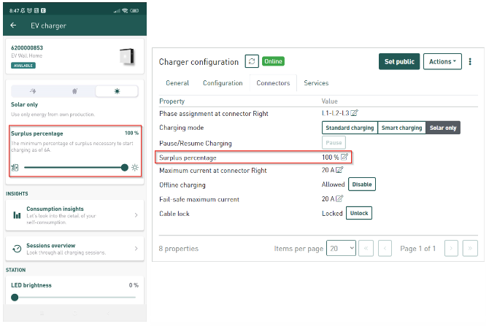This screenshot has height=326, width=489.
Task: Open the three-dot more options menu
Action: (x=470, y=61)
